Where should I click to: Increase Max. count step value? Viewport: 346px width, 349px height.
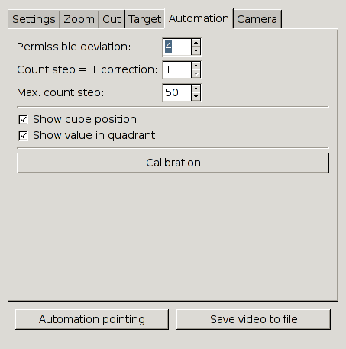[196, 89]
